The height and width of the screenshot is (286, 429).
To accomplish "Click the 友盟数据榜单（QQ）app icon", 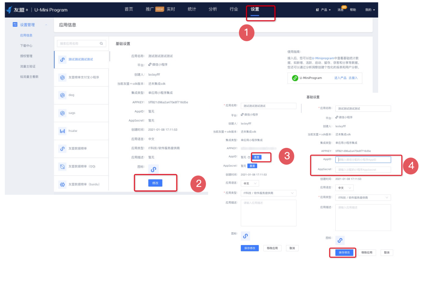I will 62,166.
